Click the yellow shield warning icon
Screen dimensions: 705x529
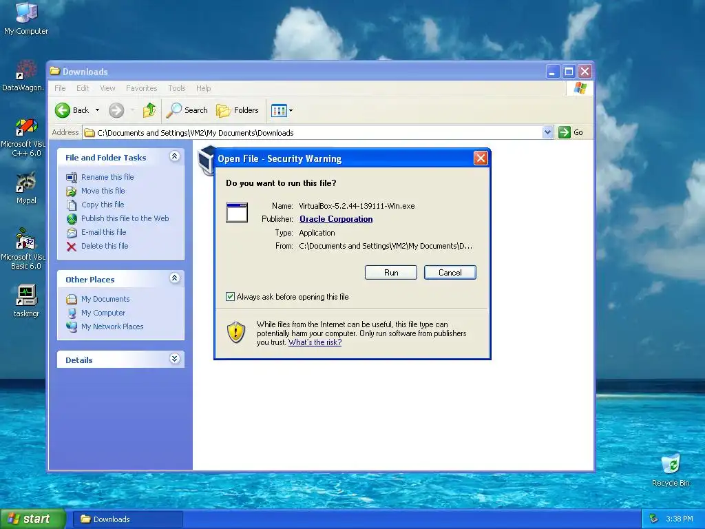click(236, 333)
